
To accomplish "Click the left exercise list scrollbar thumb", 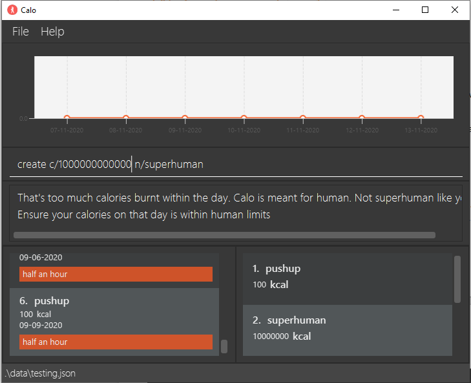I will (224, 346).
